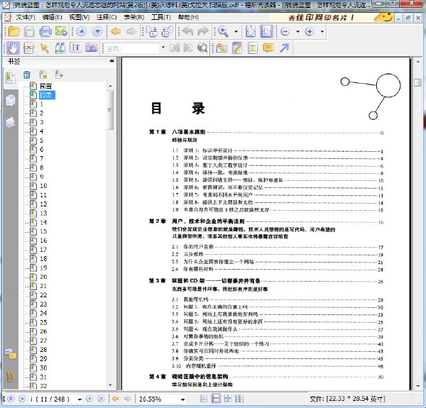Image resolution: width=426 pixels, height=408 pixels.
Task: Enable single page view mode
Action: 204,399
